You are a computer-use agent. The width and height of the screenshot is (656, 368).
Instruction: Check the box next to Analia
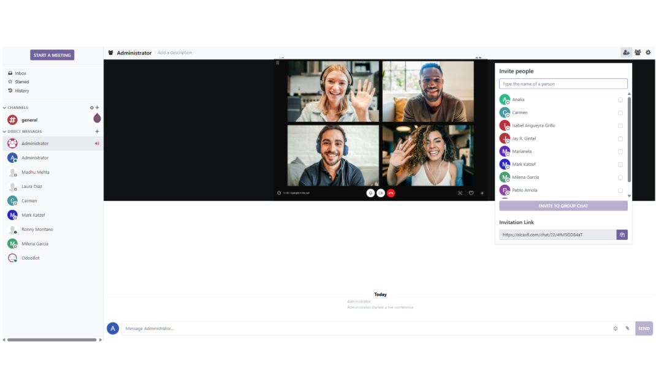pos(620,100)
